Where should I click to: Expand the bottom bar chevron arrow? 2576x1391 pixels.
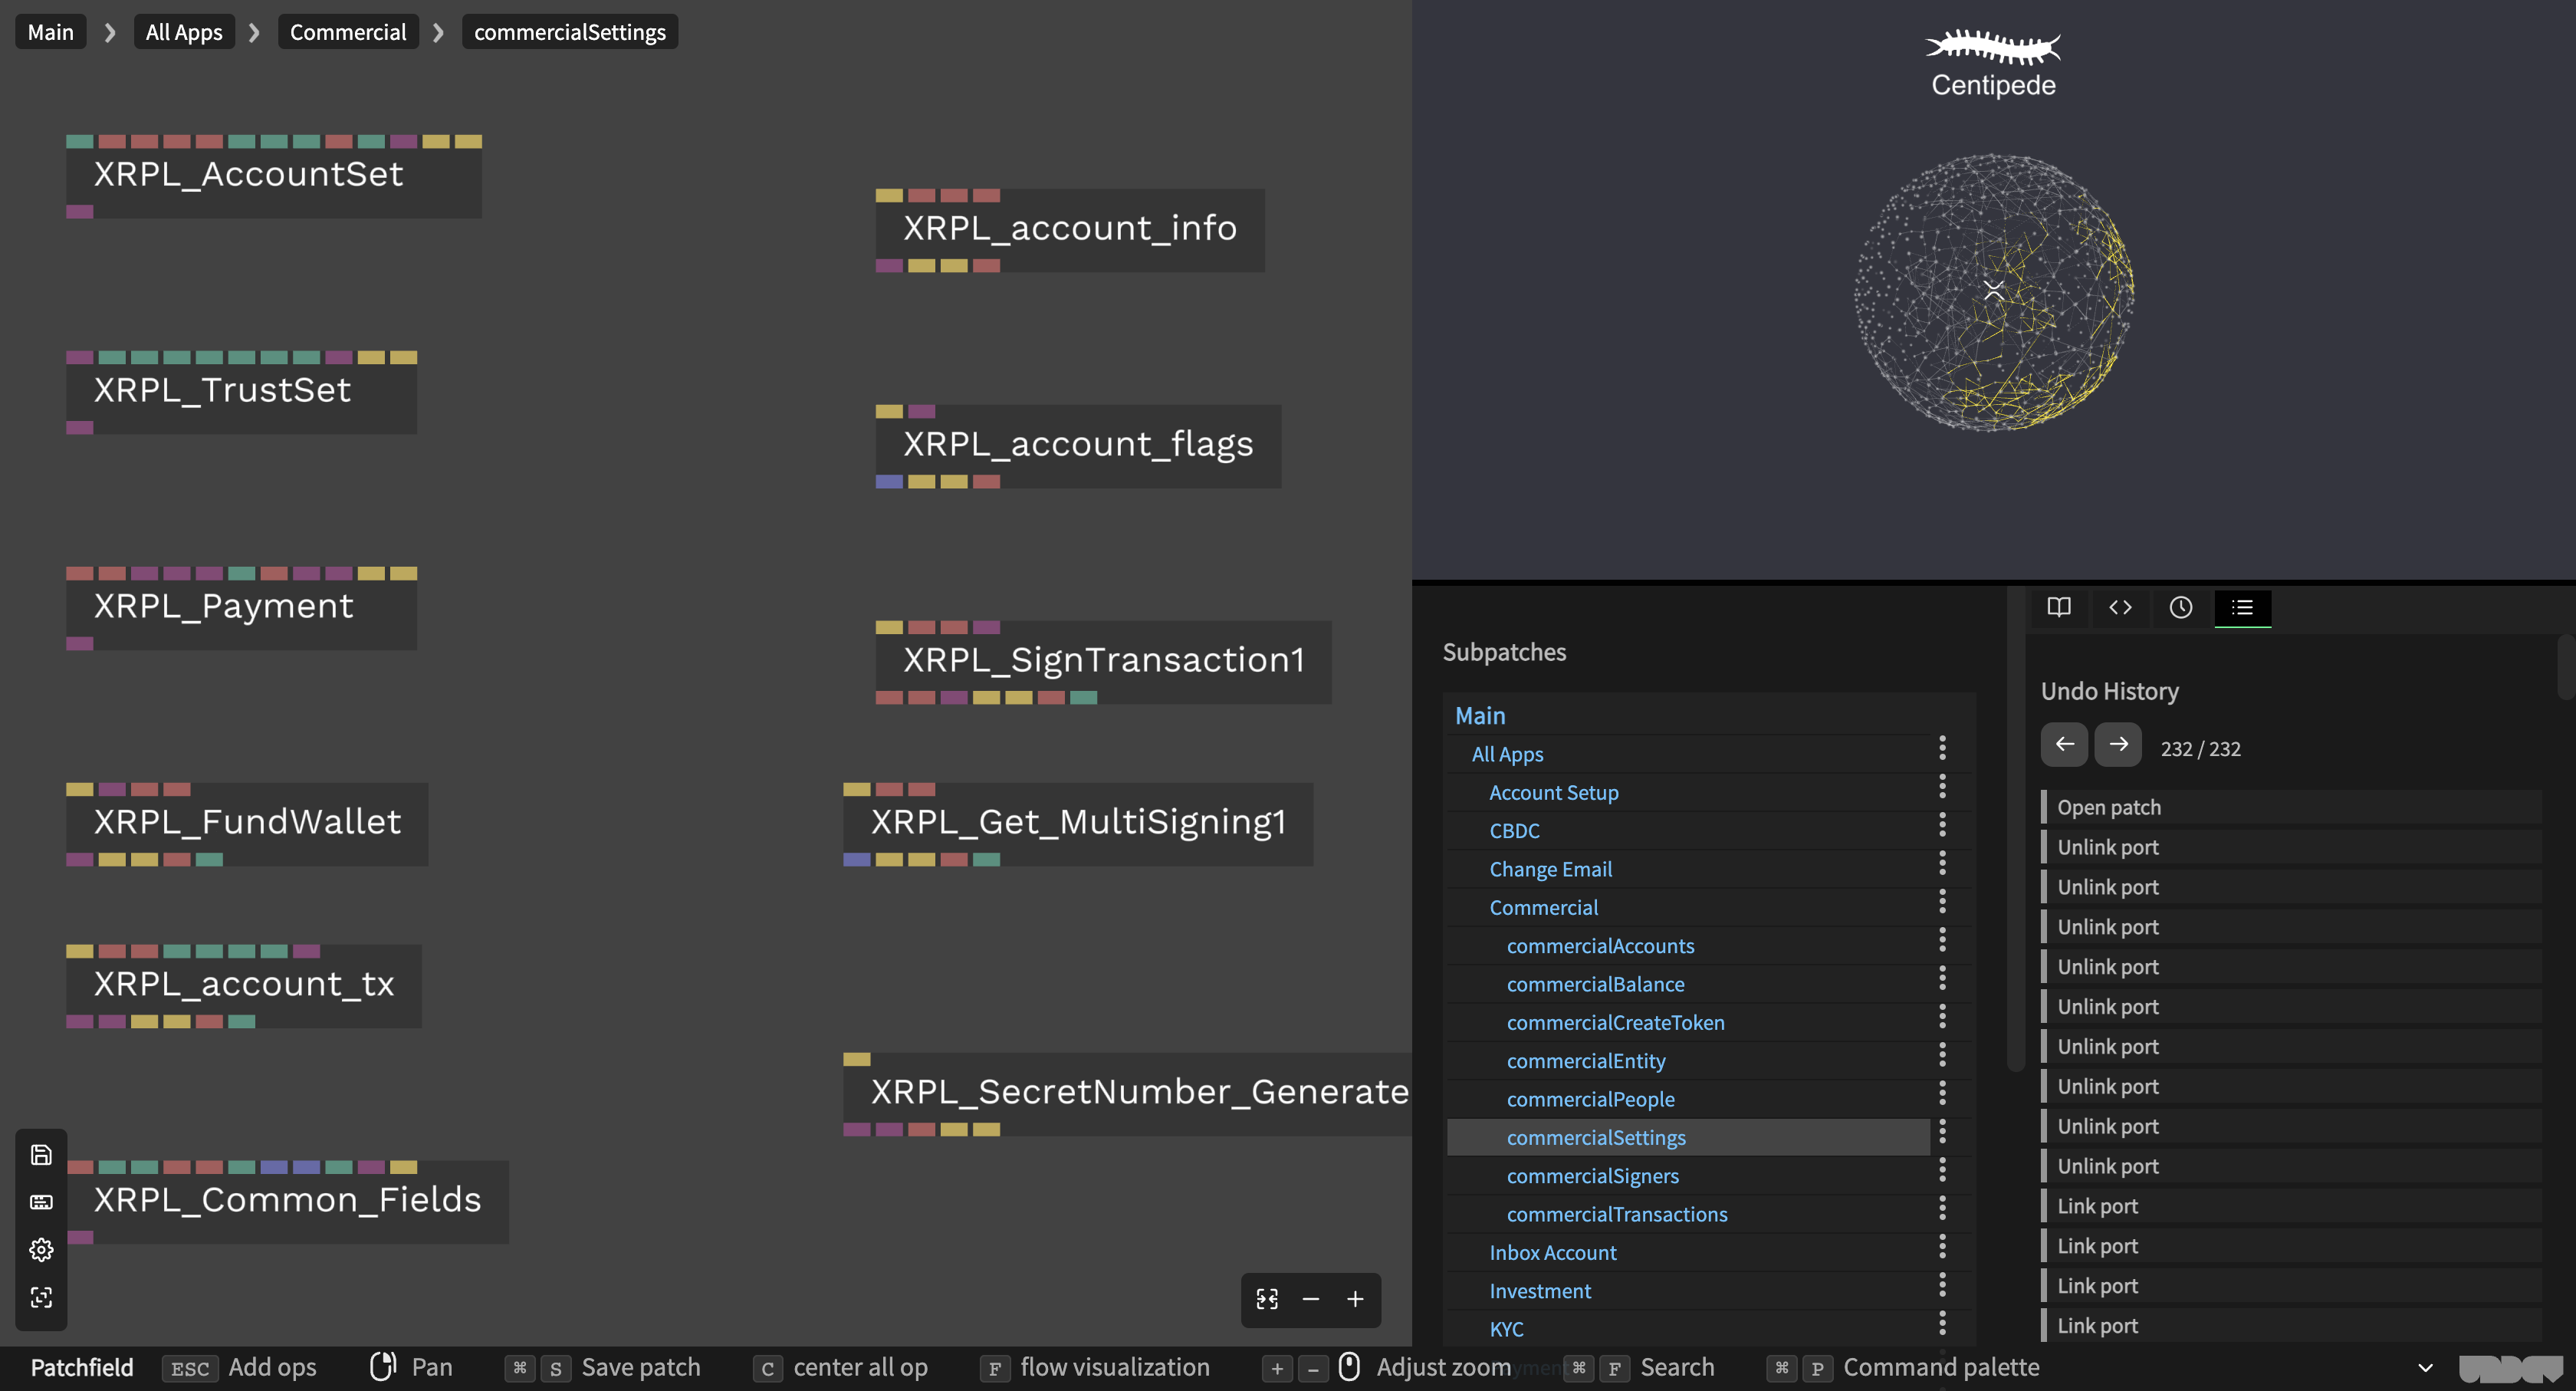pos(2425,1367)
